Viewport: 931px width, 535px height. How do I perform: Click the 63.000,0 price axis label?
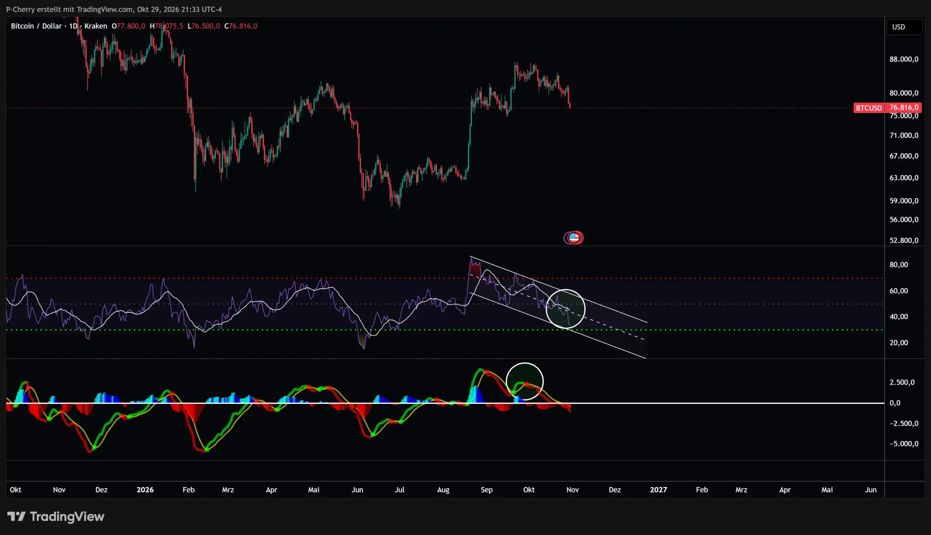tap(904, 178)
